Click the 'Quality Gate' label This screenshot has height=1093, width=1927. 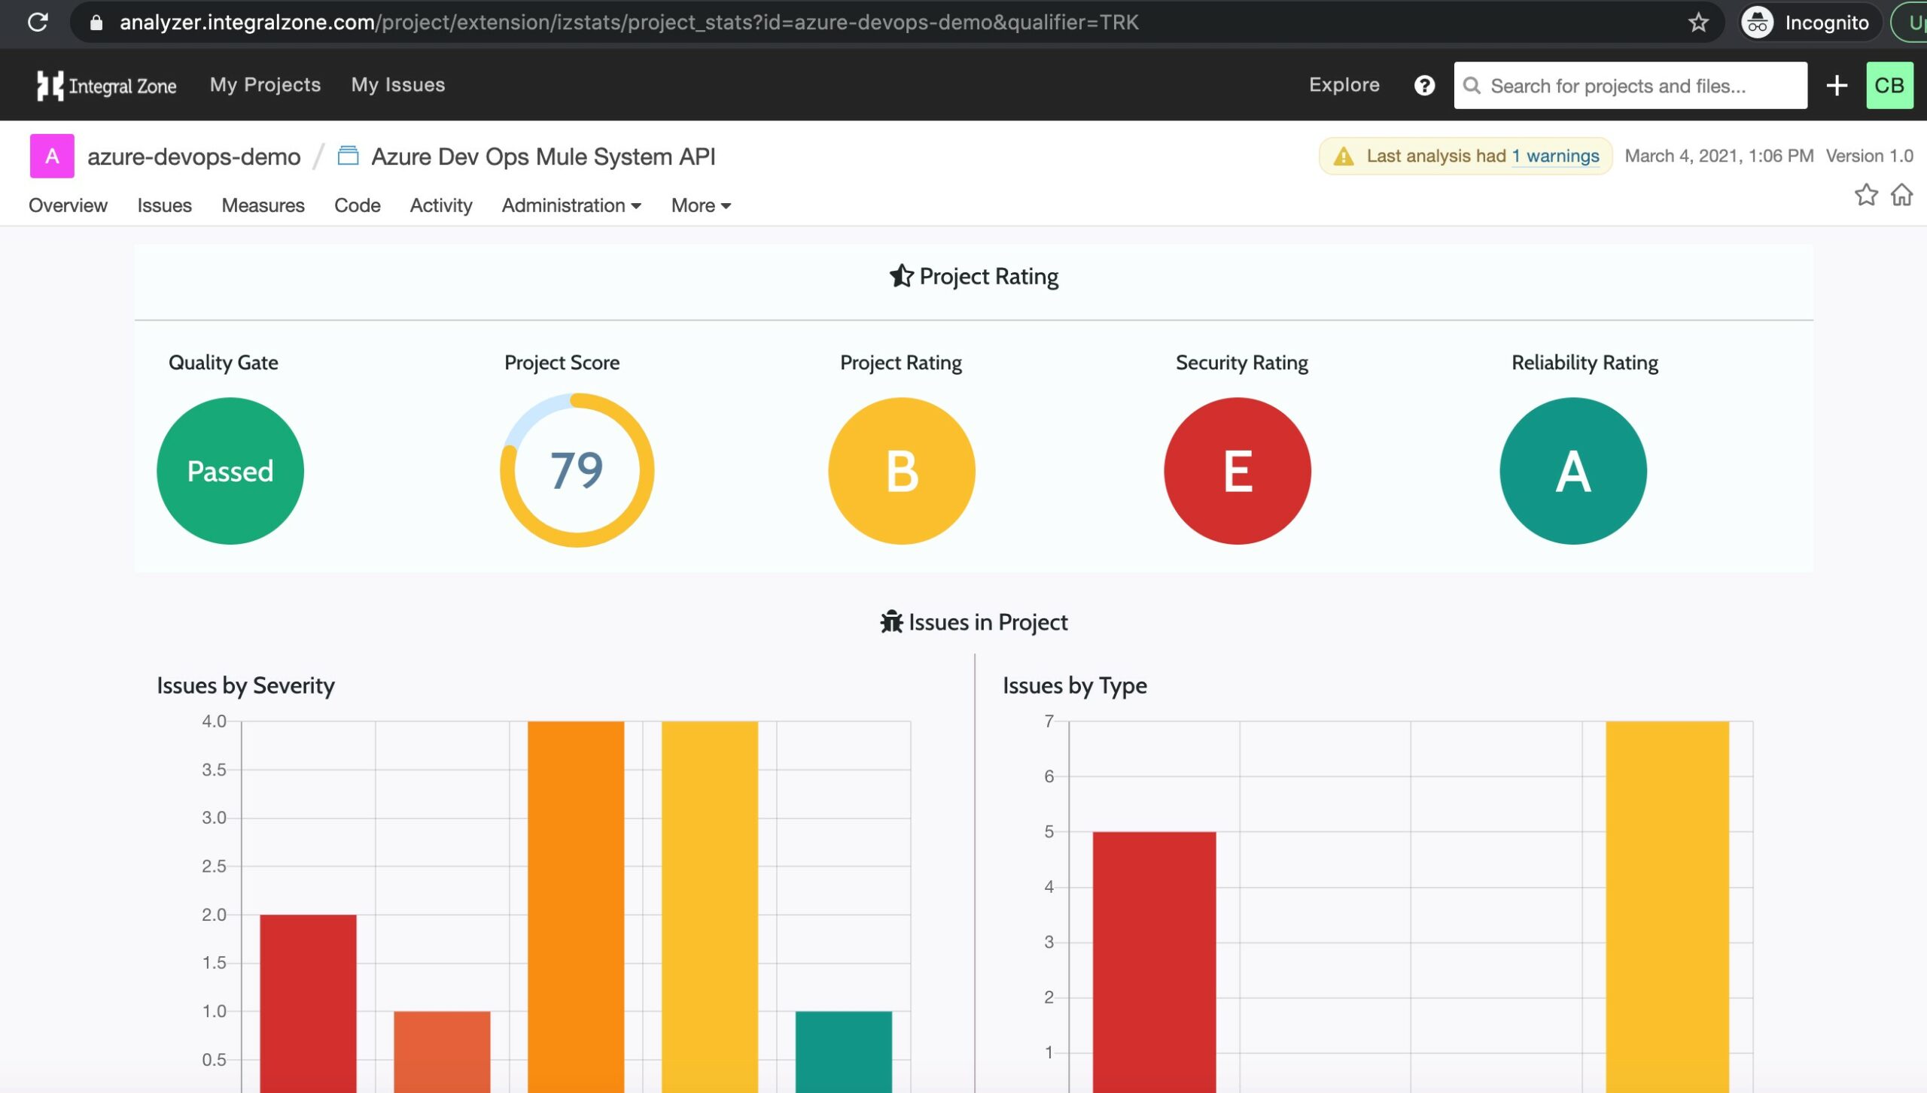[224, 363]
